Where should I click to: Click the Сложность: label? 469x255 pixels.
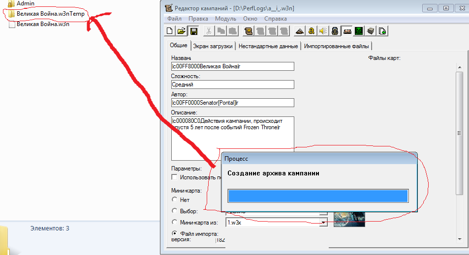tap(186, 76)
